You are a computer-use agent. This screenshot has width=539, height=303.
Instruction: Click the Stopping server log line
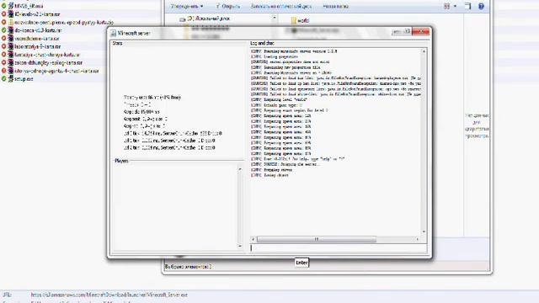click(x=271, y=170)
